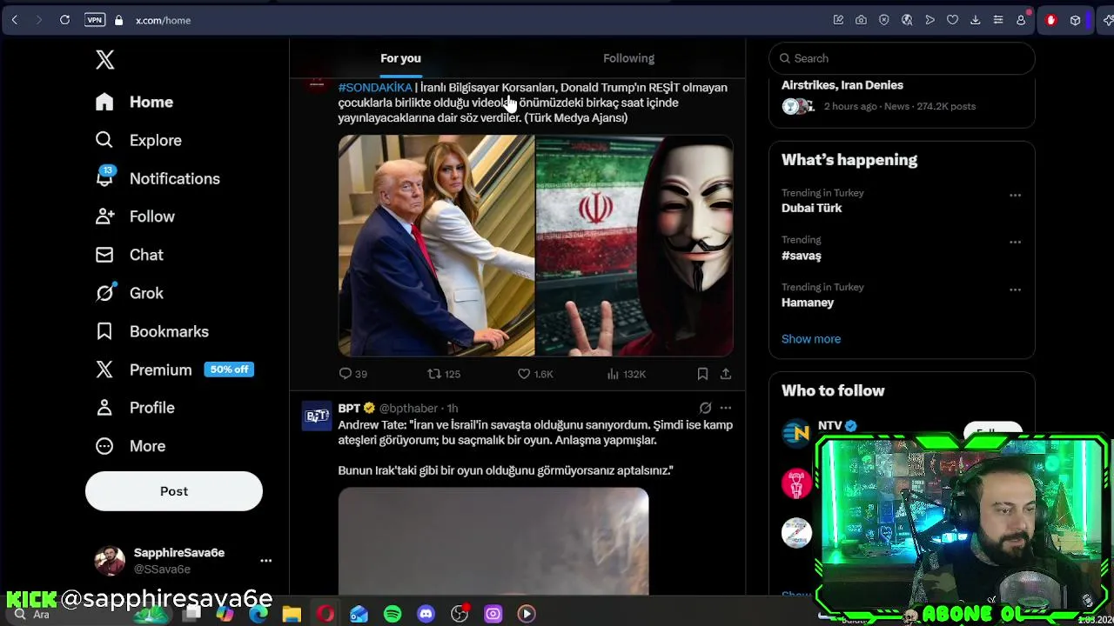The width and height of the screenshot is (1114, 626).
Task: Open Windows taskbar search Ara
Action: click(x=31, y=615)
